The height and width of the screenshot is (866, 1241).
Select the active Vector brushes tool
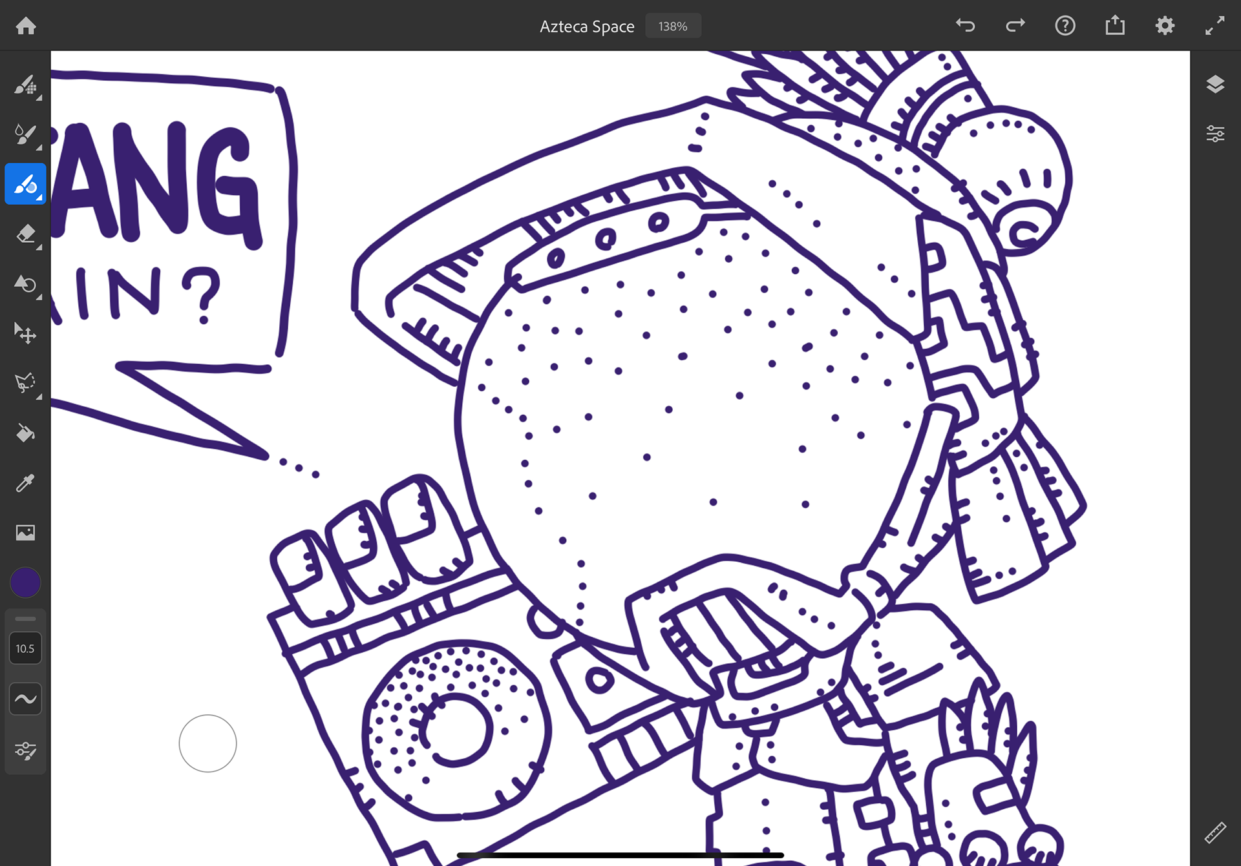tap(26, 184)
